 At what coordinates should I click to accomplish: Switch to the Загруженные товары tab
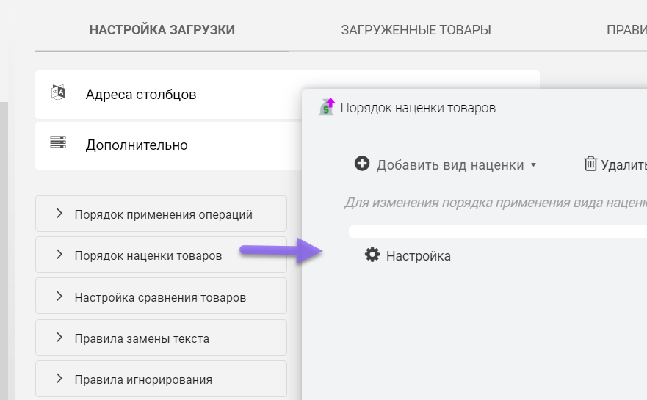tap(416, 30)
